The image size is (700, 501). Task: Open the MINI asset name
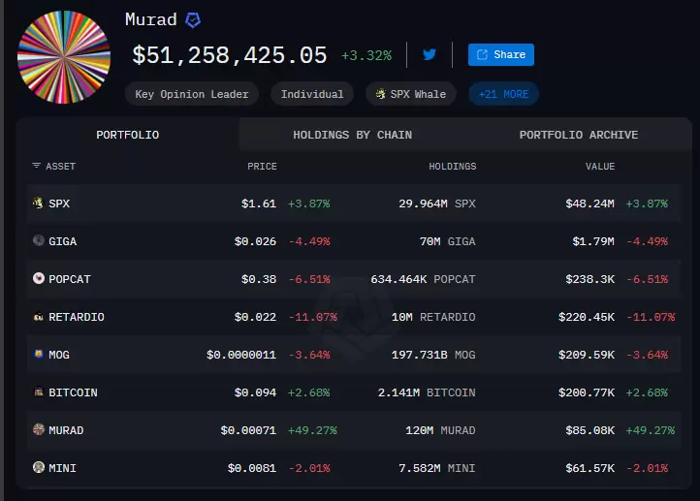point(62,468)
